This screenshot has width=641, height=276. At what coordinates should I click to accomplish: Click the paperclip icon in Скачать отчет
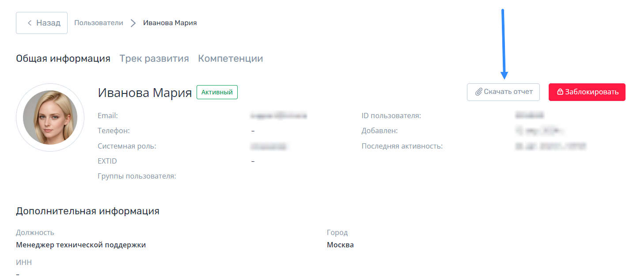(478, 92)
